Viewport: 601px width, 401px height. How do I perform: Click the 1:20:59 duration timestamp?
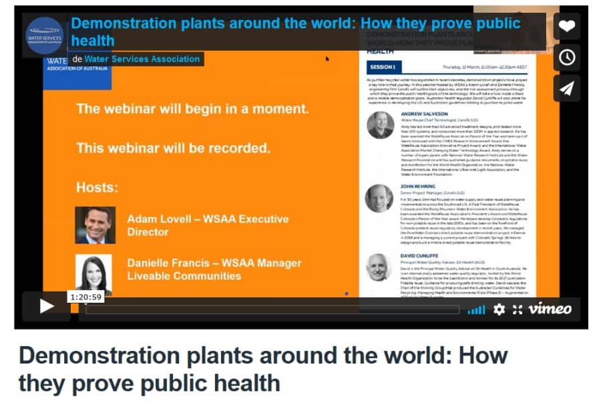click(84, 297)
